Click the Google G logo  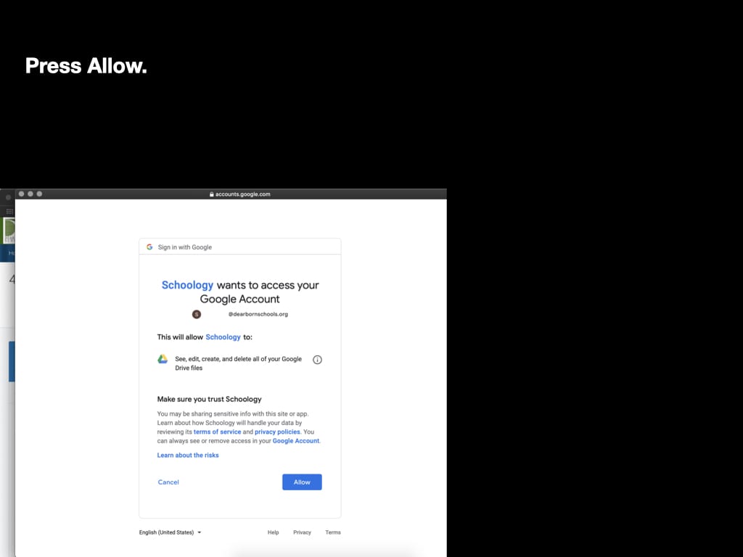[149, 247]
